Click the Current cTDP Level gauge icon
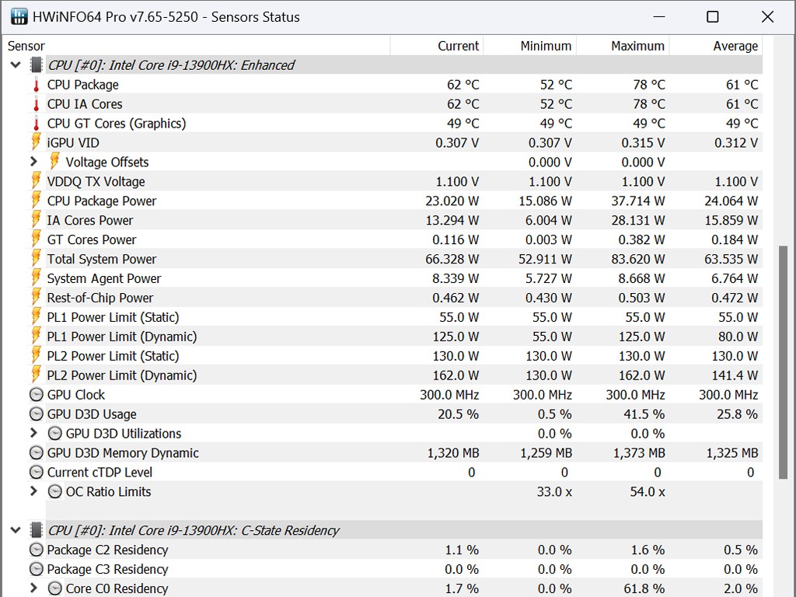796x597 pixels. [x=36, y=473]
